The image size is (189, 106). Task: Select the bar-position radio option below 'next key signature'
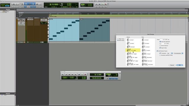click(160, 44)
